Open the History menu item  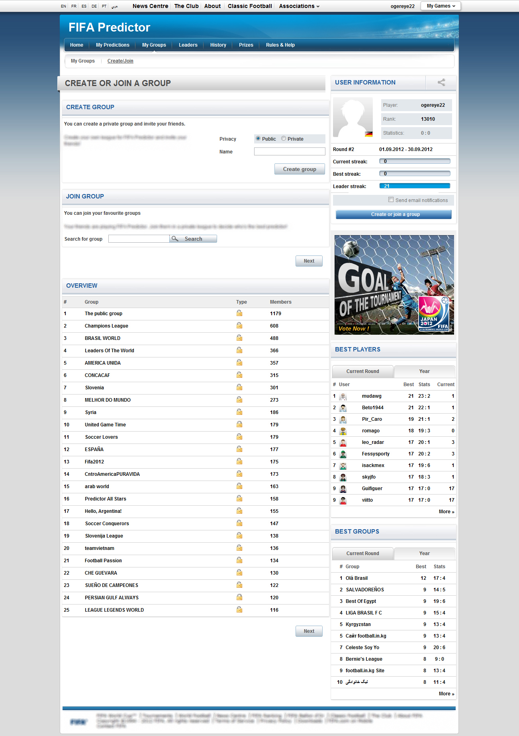pos(218,45)
